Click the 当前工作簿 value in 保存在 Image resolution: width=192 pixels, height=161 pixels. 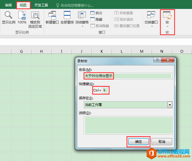point(93,105)
